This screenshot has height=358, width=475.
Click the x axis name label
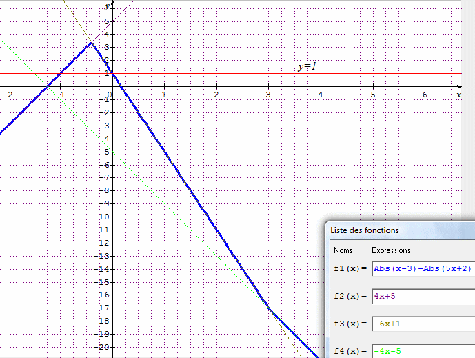458,94
